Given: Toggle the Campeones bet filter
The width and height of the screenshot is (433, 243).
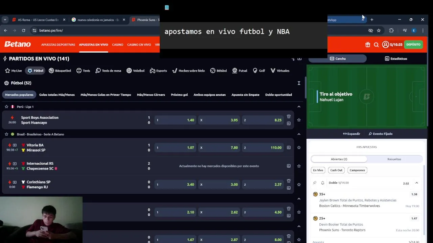Looking at the screenshot, I should click(x=357, y=170).
